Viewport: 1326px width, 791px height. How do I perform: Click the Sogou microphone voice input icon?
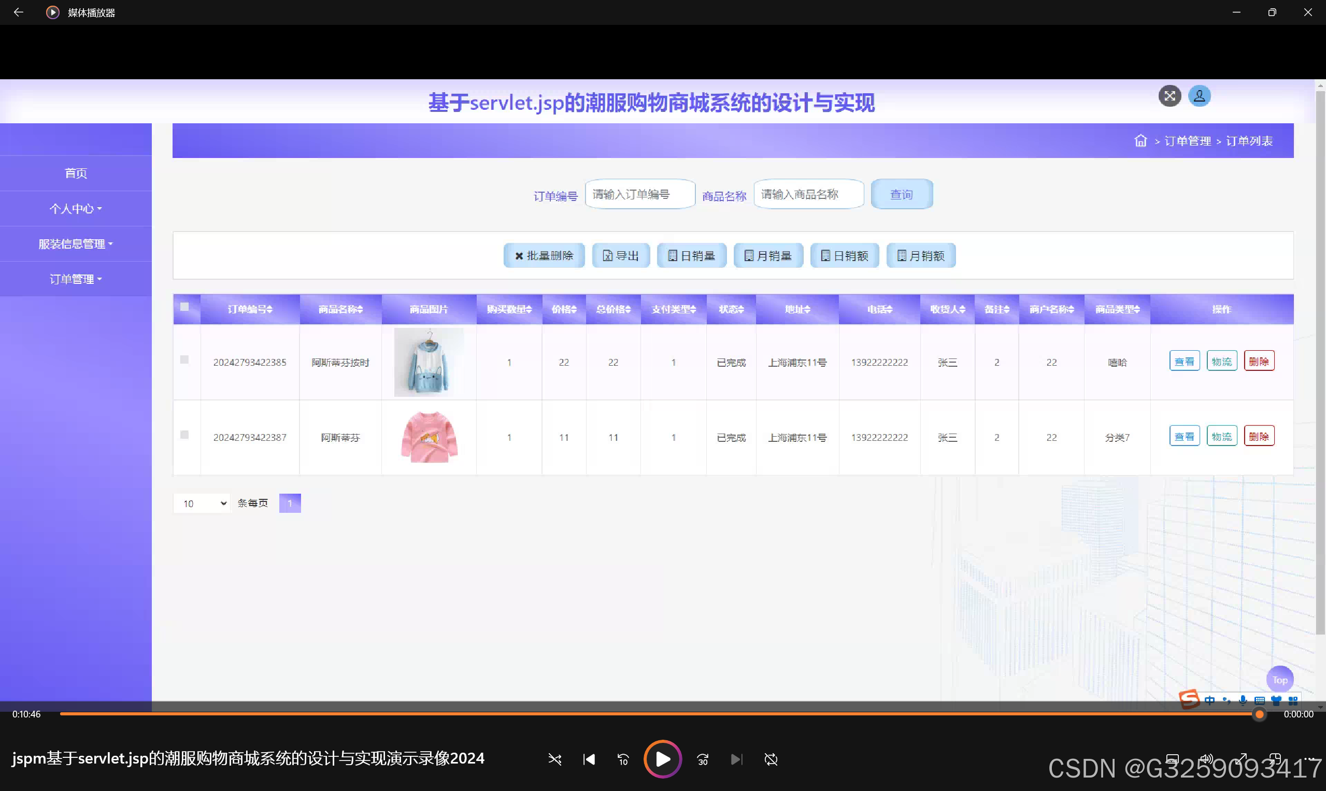(1243, 700)
